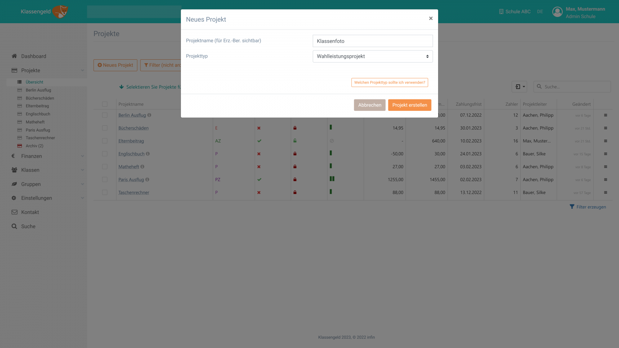Open row menu icon for Paris Ausflug
Viewport: 619px width, 348px height.
605,180
